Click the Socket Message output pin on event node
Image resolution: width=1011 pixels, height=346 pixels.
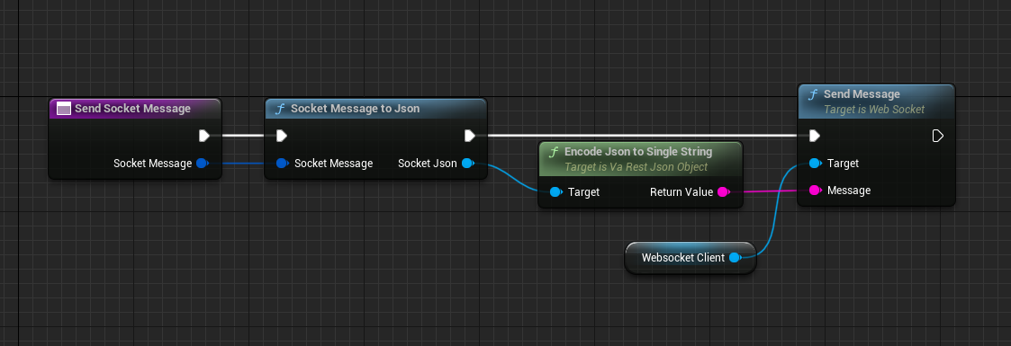pyautogui.click(x=202, y=164)
